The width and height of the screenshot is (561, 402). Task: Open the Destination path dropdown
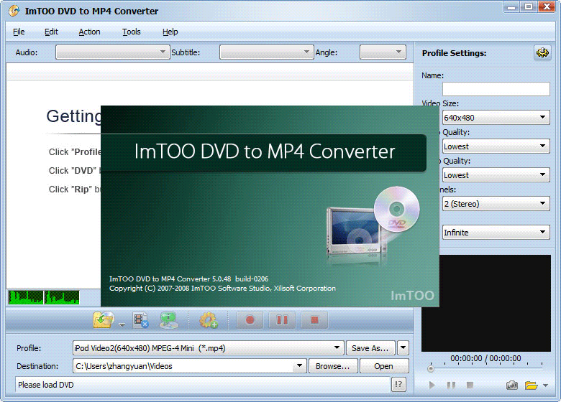pos(190,366)
